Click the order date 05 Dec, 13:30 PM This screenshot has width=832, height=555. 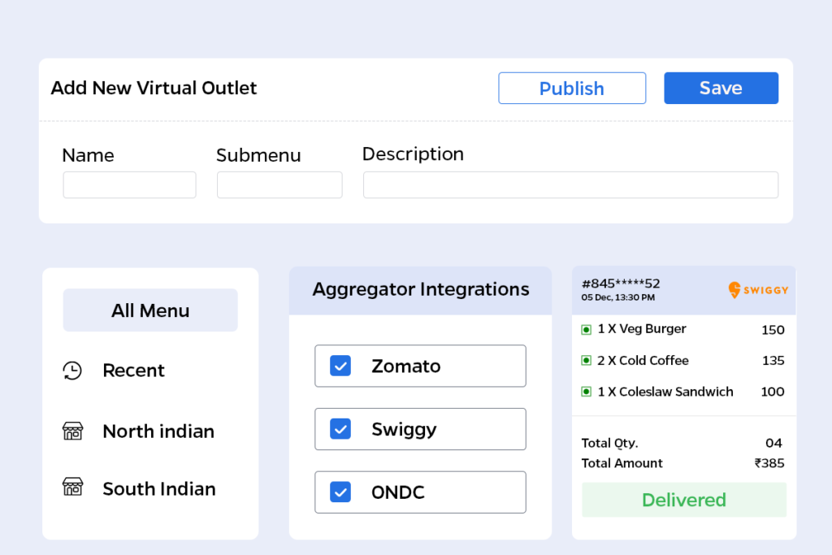pyautogui.click(x=618, y=297)
